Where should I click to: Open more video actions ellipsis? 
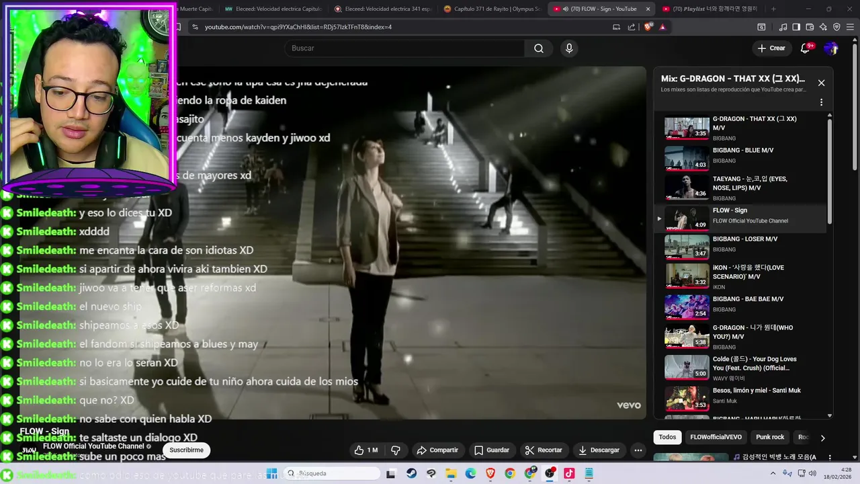pos(639,450)
